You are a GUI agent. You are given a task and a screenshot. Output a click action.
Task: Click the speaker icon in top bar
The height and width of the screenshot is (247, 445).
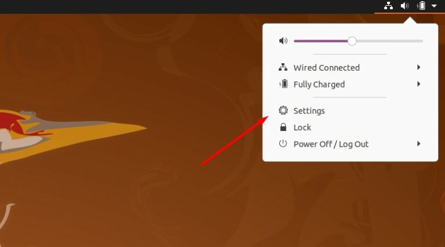[x=404, y=6]
